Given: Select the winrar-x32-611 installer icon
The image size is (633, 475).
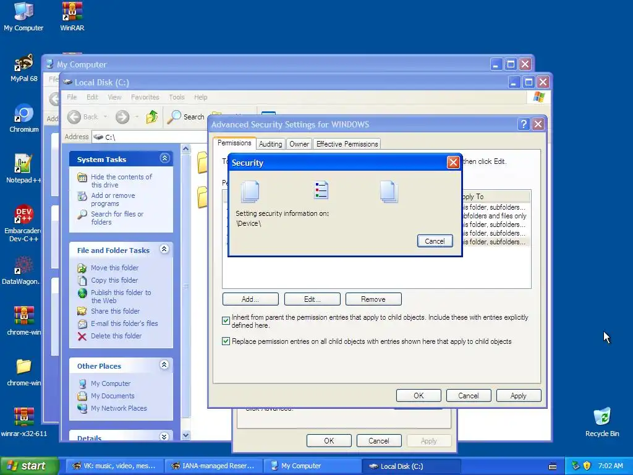Looking at the screenshot, I should (24, 422).
